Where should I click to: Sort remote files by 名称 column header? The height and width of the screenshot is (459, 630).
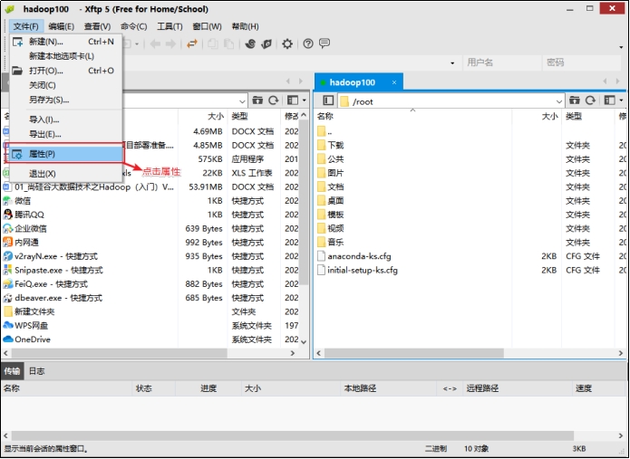point(412,117)
